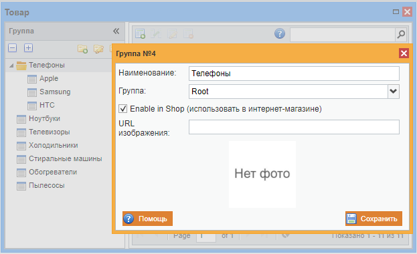This screenshot has width=417, height=254.
Task: Collapse the Телефоны tree node
Action: (x=11, y=66)
